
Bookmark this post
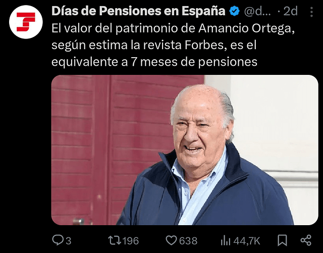(282, 240)
